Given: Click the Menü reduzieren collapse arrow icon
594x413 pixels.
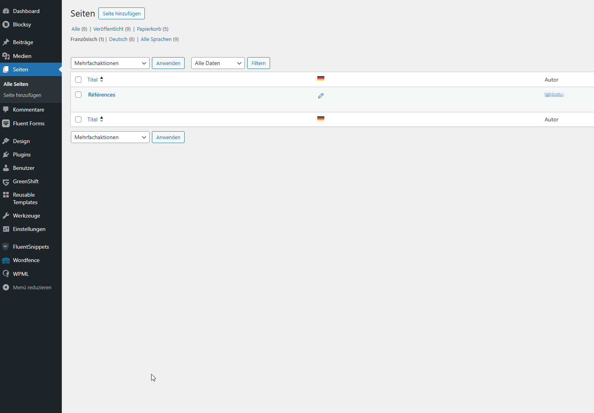Looking at the screenshot, I should point(6,287).
